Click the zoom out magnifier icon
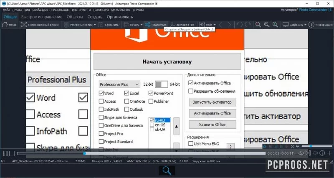Viewport: 334px width, 178px height. click(x=258, y=25)
